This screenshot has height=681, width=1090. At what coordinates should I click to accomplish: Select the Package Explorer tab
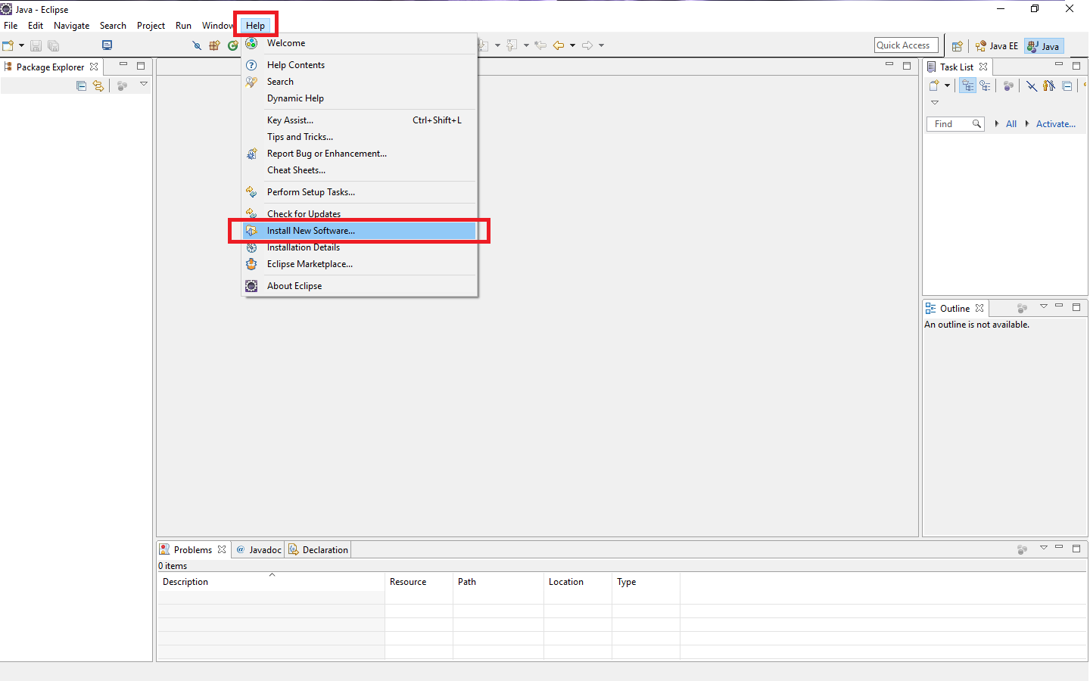[51, 67]
